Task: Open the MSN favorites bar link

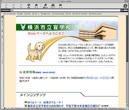Action: (x=68, y=14)
